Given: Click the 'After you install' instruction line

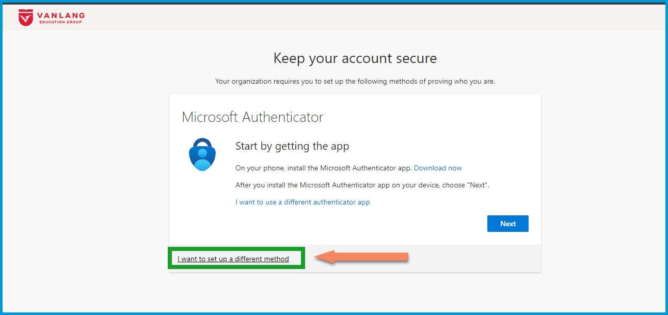Looking at the screenshot, I should coord(362,185).
